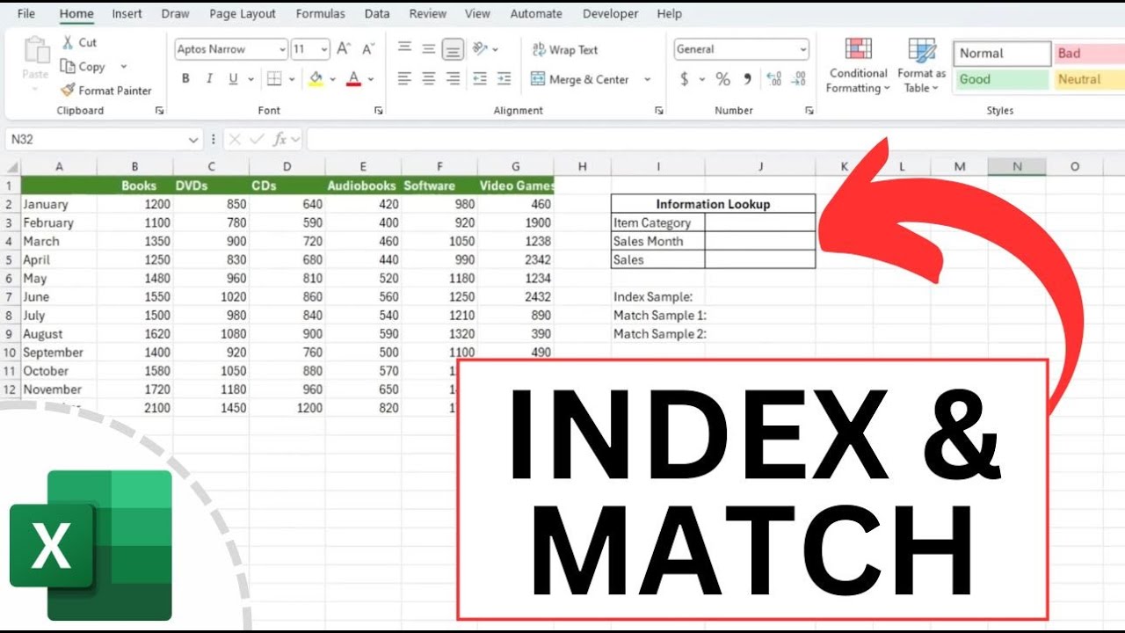The height and width of the screenshot is (633, 1125).
Task: Expand the Fill Color palette arrow
Action: click(x=333, y=79)
